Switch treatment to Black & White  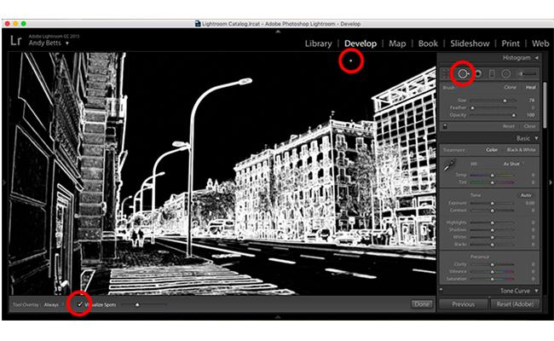click(x=521, y=150)
